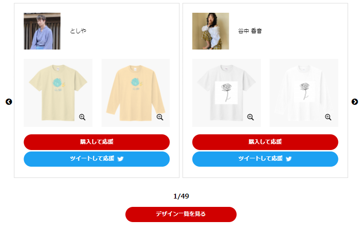Select white long-sleeve rose shirt thumbnail
Viewport: 362px width, 226px height.
click(x=304, y=93)
